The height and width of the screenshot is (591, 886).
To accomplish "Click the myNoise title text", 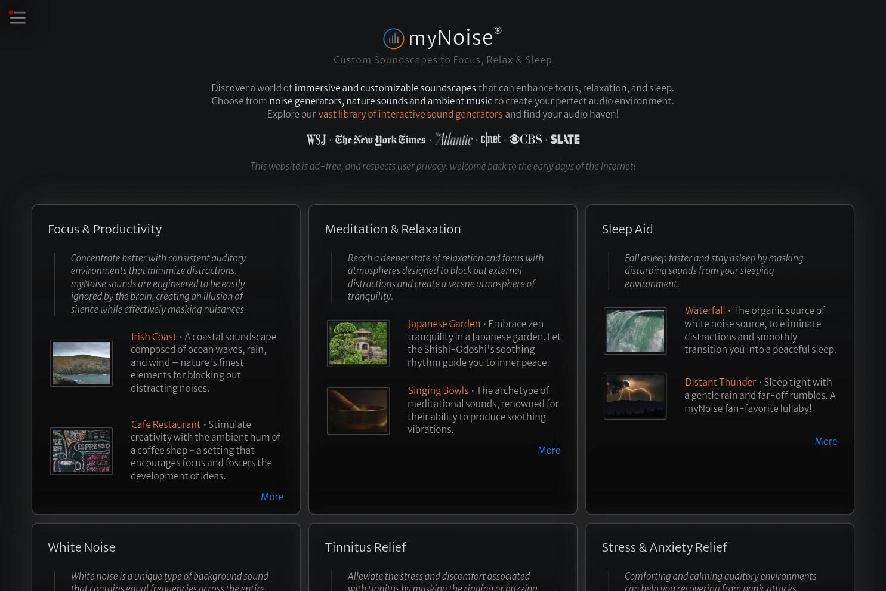I will tap(450, 38).
